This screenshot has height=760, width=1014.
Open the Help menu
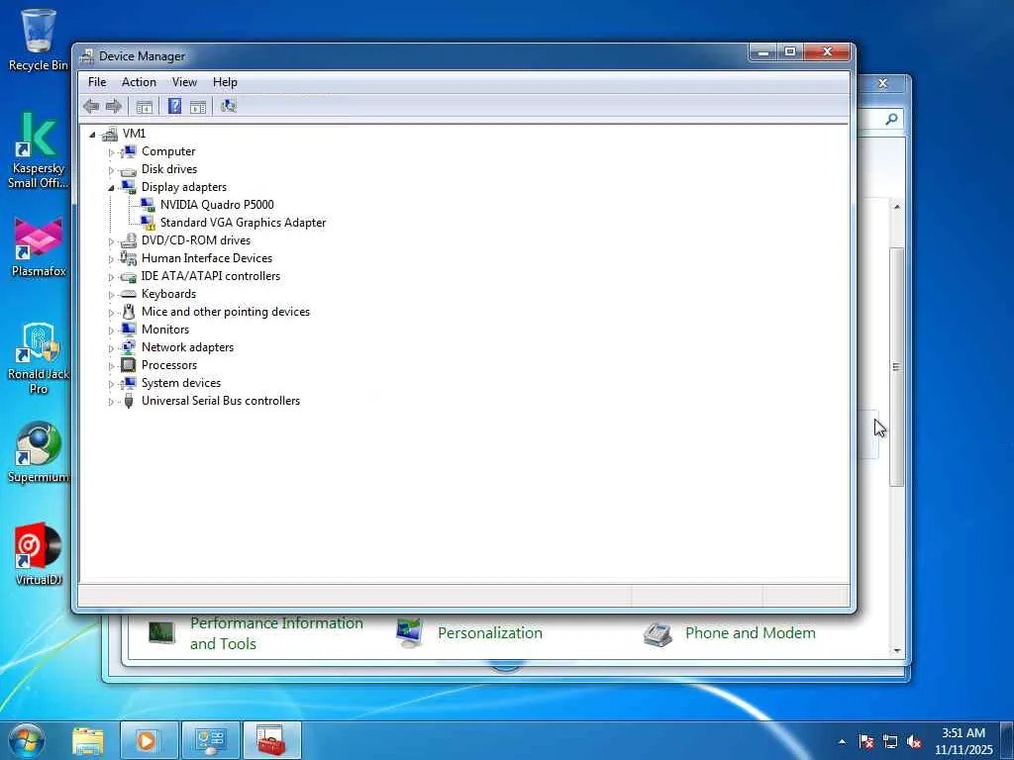(225, 82)
